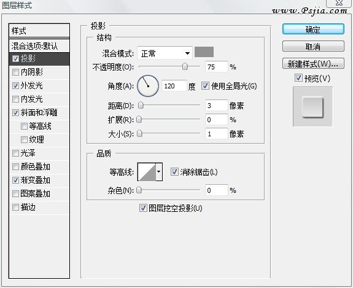Click the angle dial control
Viewport: 353px width, 288px height.
(x=148, y=86)
